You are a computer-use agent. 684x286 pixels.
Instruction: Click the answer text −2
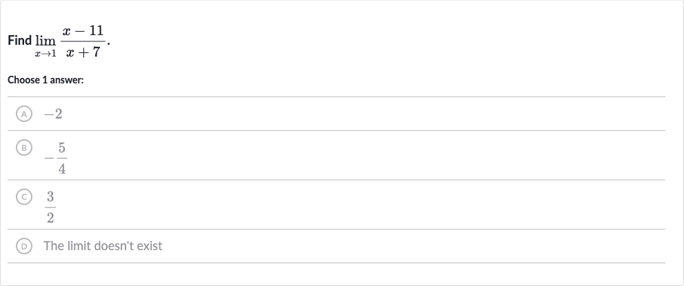pyautogui.click(x=53, y=114)
